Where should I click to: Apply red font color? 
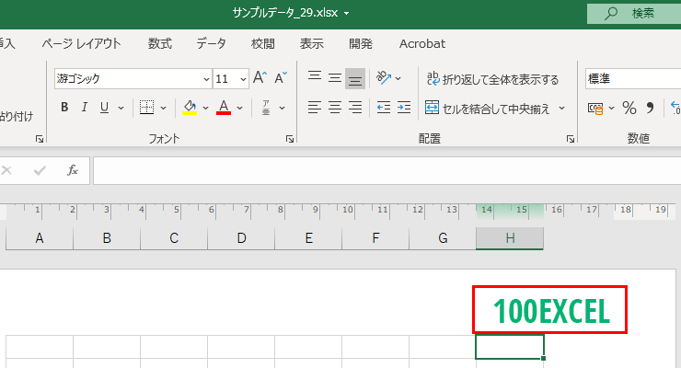[x=224, y=108]
